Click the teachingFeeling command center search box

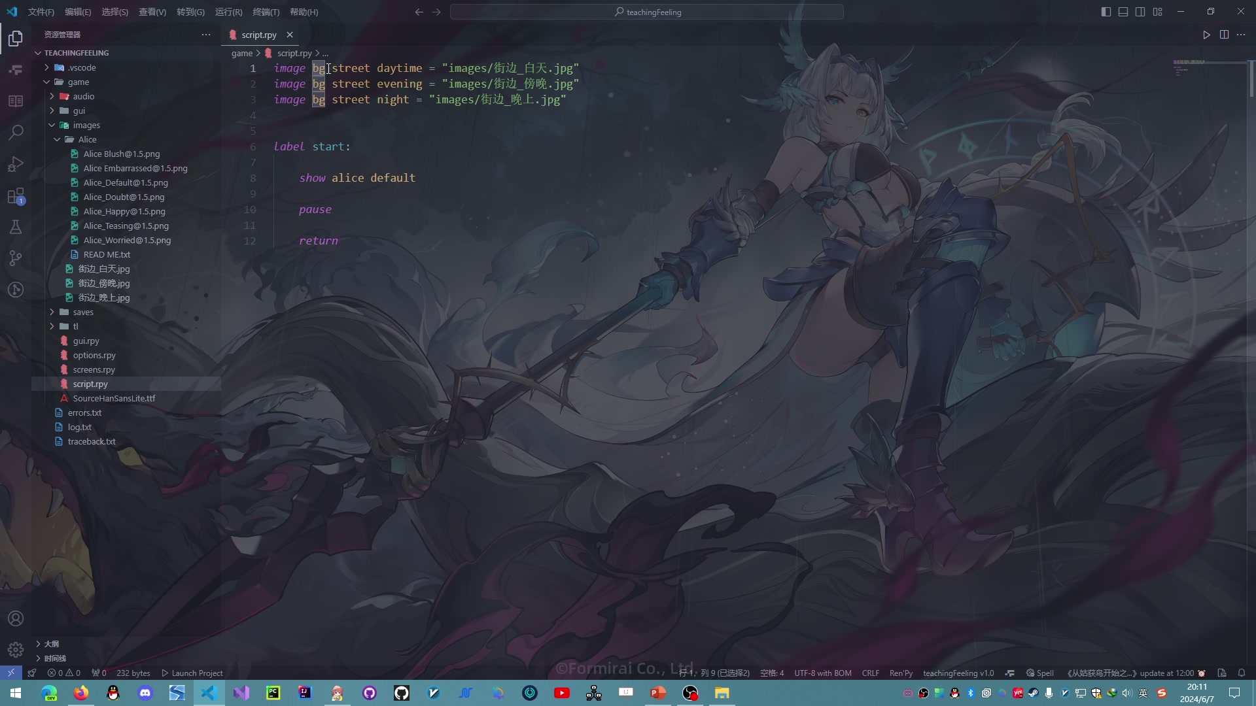[x=647, y=12]
